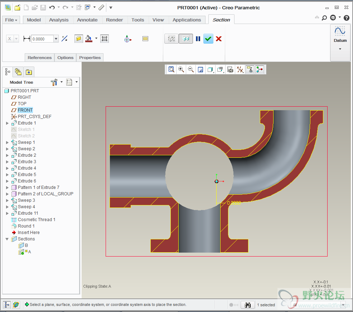Enable free positioning dragger icon

coord(128,39)
